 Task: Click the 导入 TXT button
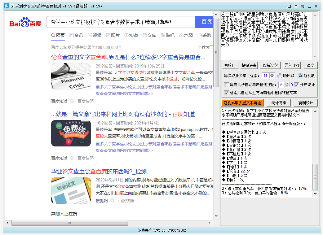(x=292, y=65)
